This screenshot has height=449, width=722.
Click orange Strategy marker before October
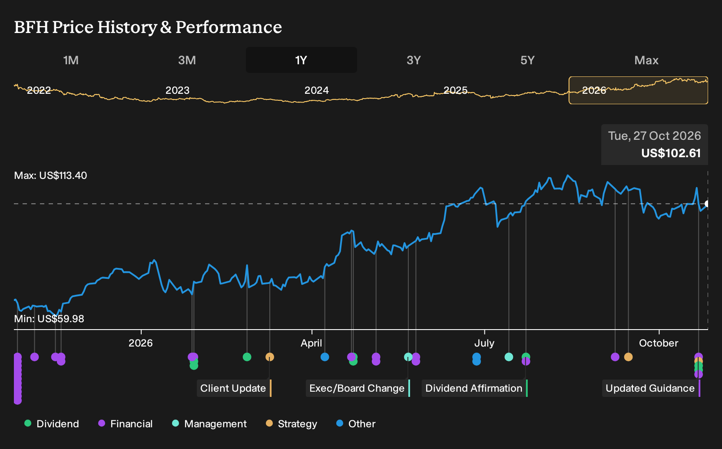pos(628,357)
